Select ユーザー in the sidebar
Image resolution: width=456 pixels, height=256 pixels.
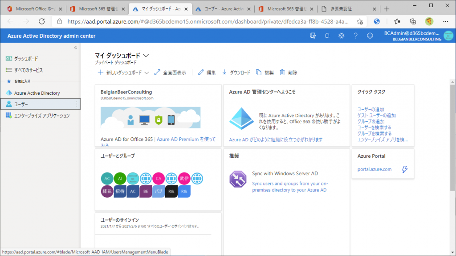coord(41,104)
